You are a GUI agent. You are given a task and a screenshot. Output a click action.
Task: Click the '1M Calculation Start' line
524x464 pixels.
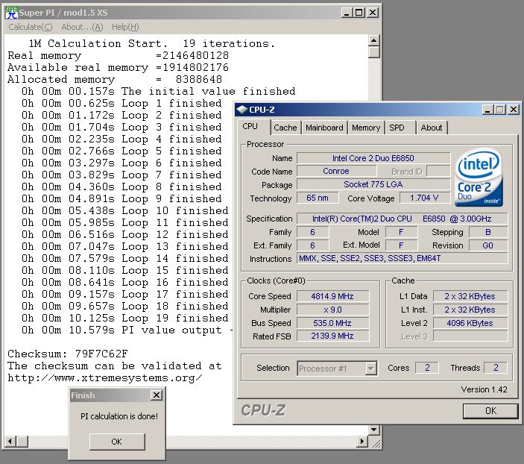pos(152,43)
